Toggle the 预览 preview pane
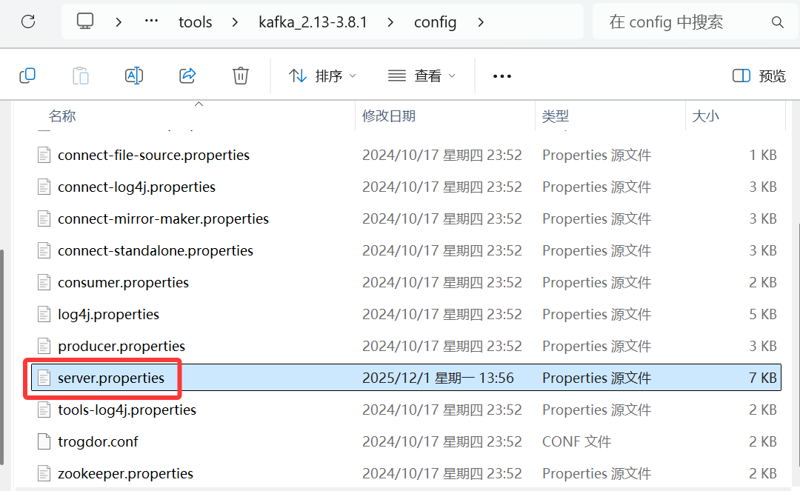Image resolution: width=800 pixels, height=491 pixels. coord(759,76)
